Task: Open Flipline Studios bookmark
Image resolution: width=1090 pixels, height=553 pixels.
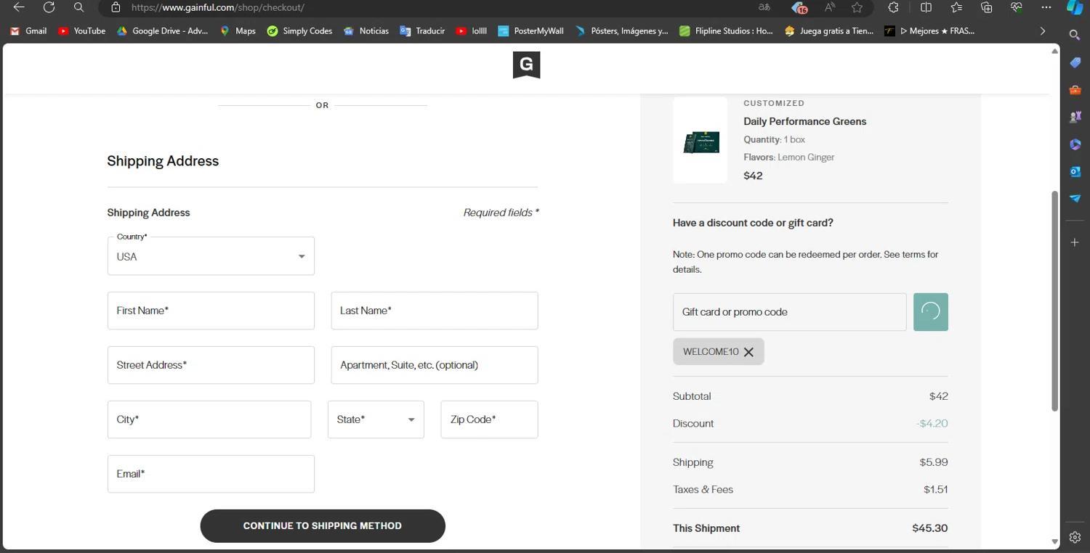Action: 726,31
